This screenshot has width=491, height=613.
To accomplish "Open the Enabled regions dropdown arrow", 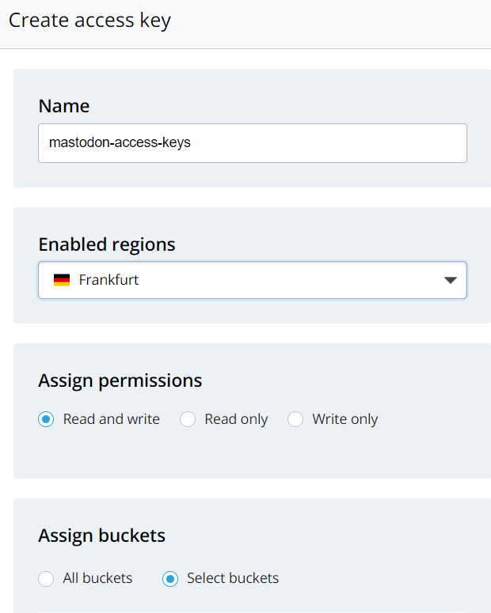I will point(450,280).
